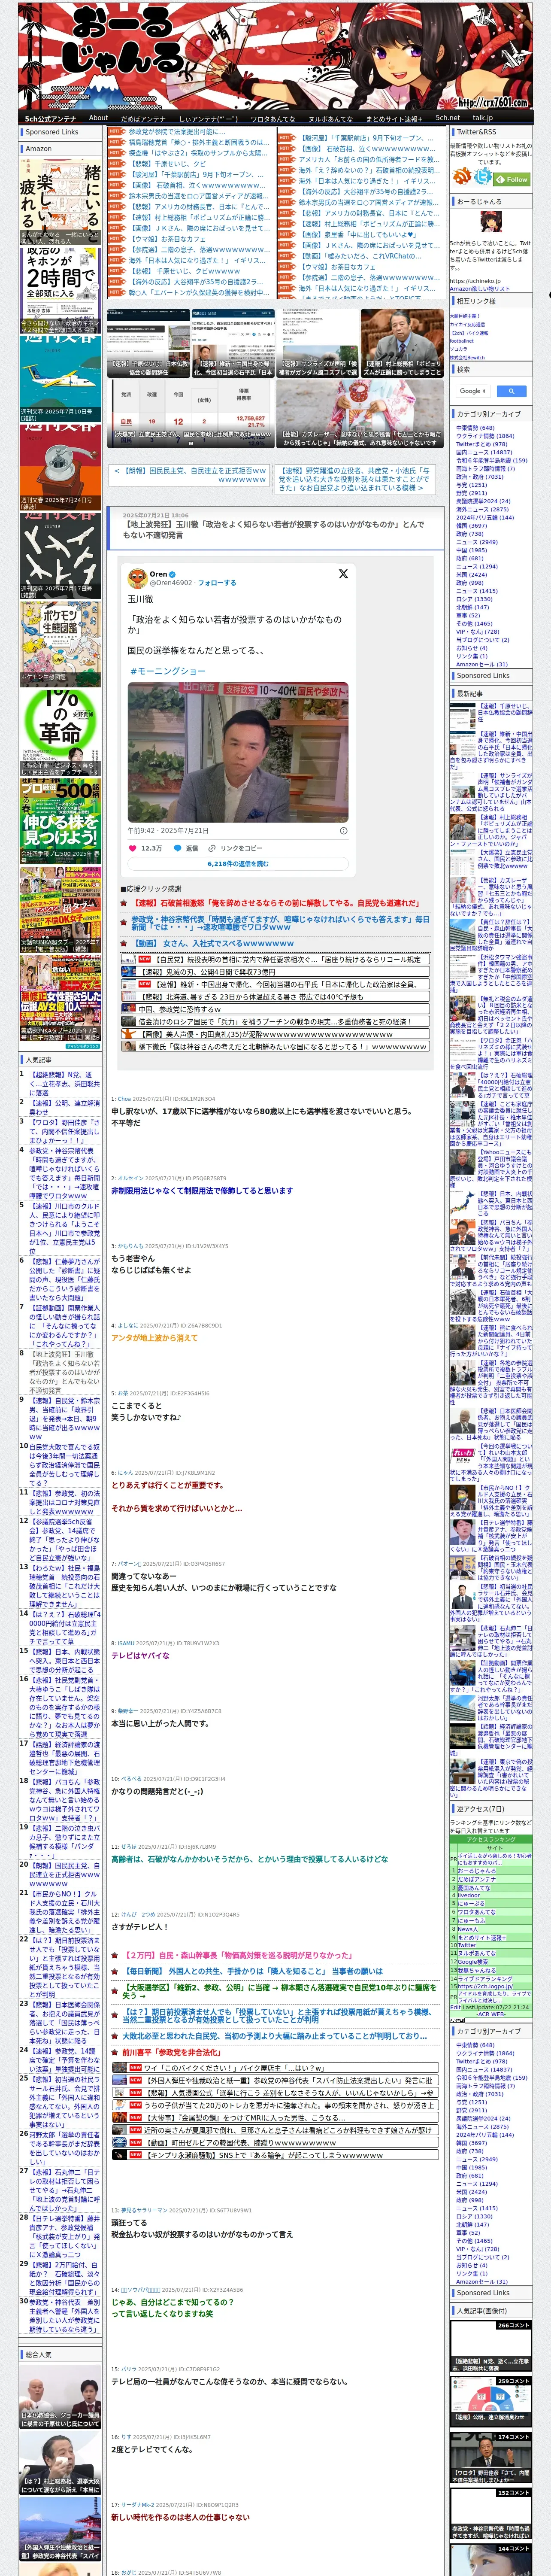This screenshot has width=551, height=2576.
Task: Click the bullet link 橋下徹氏「僕は神谷さんの考えだと北朝鮮
Action: tap(274, 1046)
